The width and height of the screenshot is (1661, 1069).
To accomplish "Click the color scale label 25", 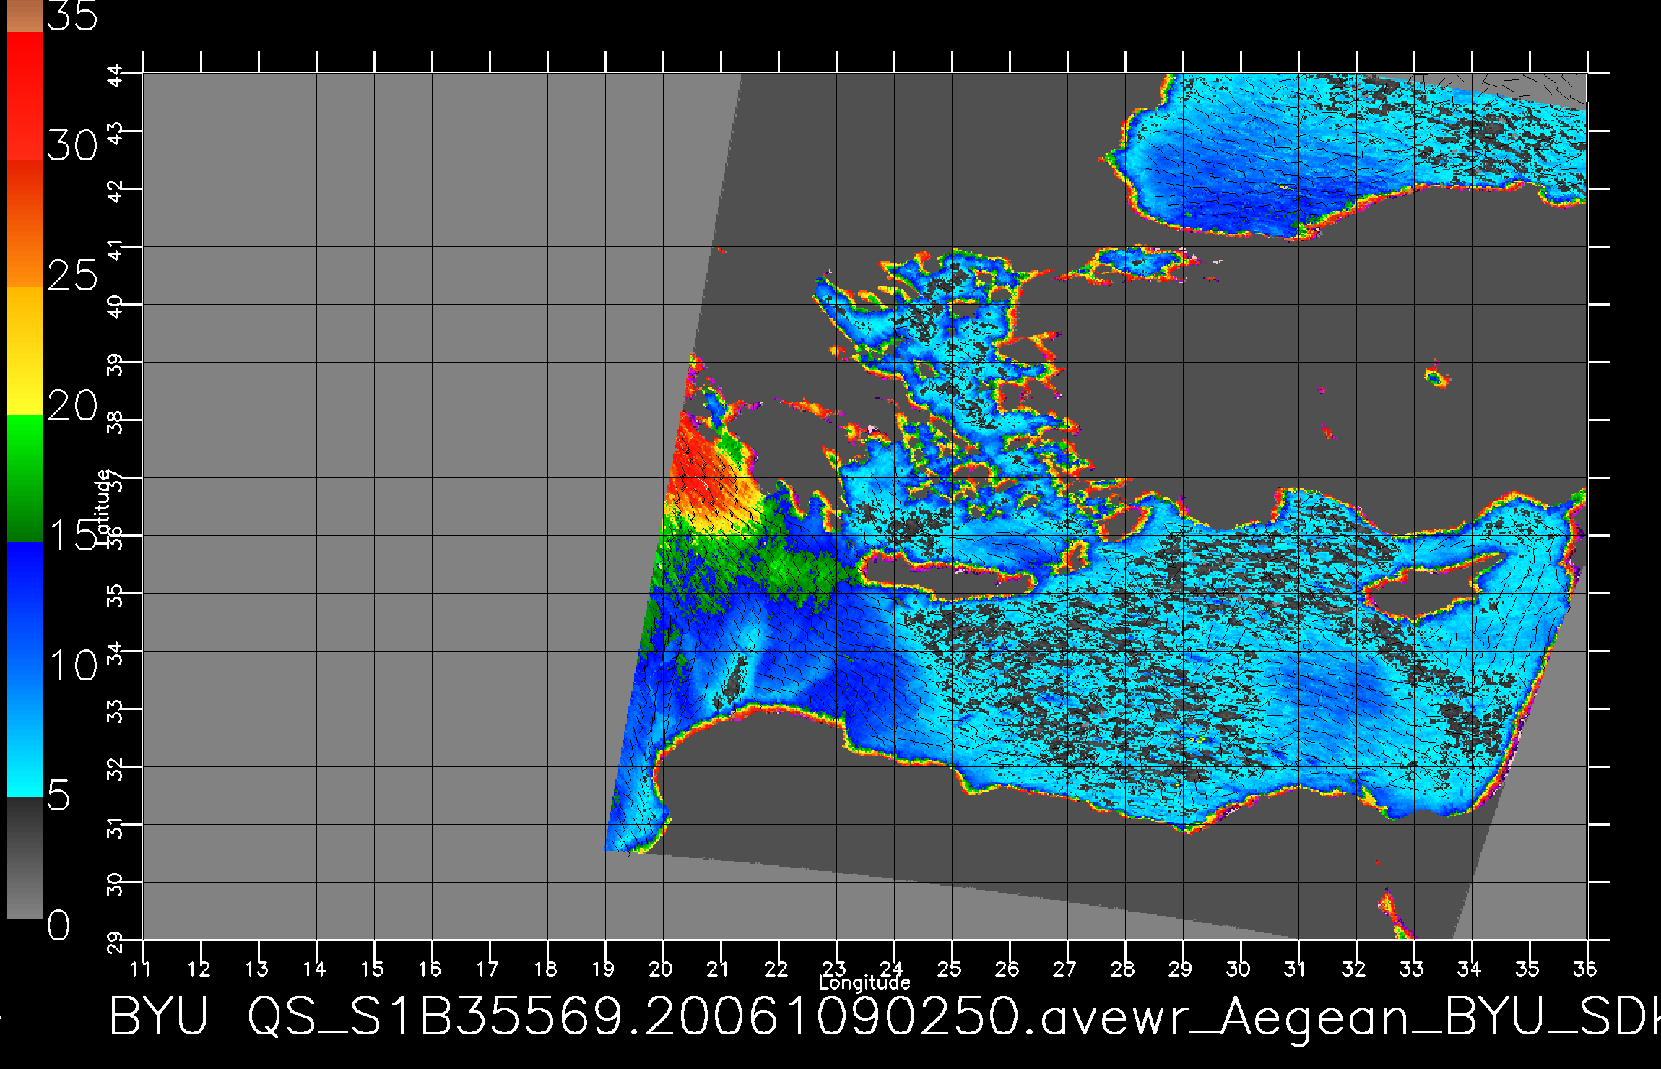I will 72,275.
